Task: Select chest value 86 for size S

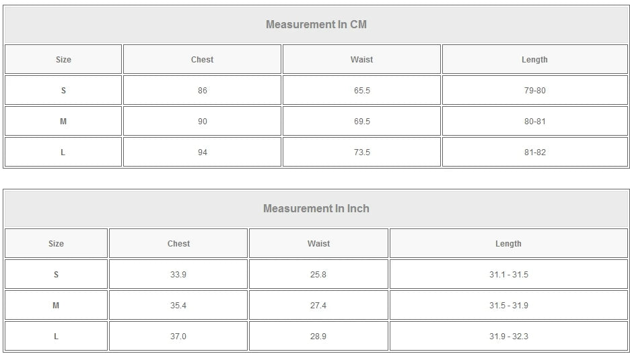Action: click(x=202, y=91)
